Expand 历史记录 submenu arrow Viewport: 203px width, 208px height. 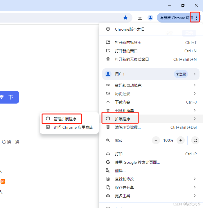pyautogui.click(x=195, y=93)
